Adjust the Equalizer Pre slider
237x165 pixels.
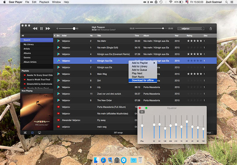pos(142,126)
